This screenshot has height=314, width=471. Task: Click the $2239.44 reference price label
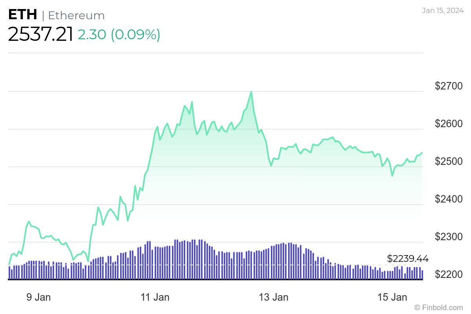pyautogui.click(x=407, y=259)
